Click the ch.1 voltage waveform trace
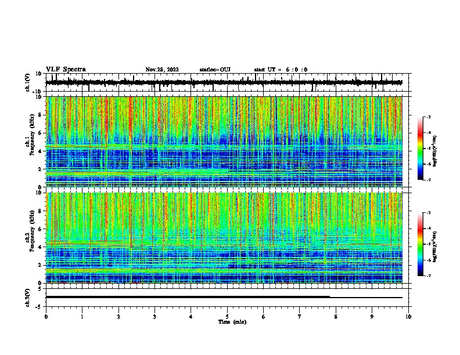This screenshot has height=355, width=460. pyautogui.click(x=224, y=82)
